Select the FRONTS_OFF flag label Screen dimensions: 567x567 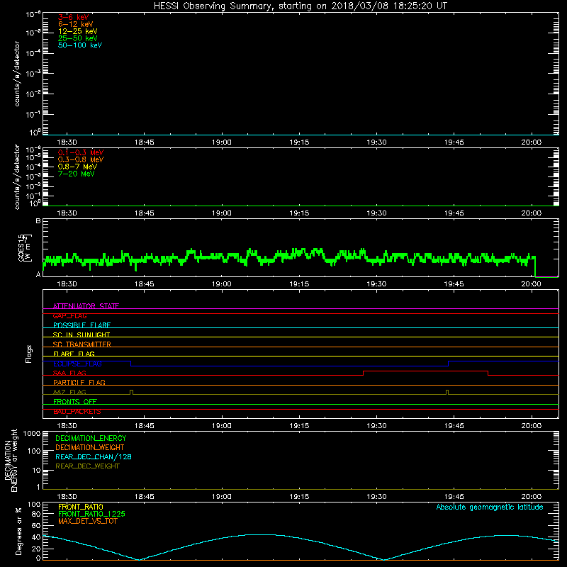pyautogui.click(x=75, y=401)
